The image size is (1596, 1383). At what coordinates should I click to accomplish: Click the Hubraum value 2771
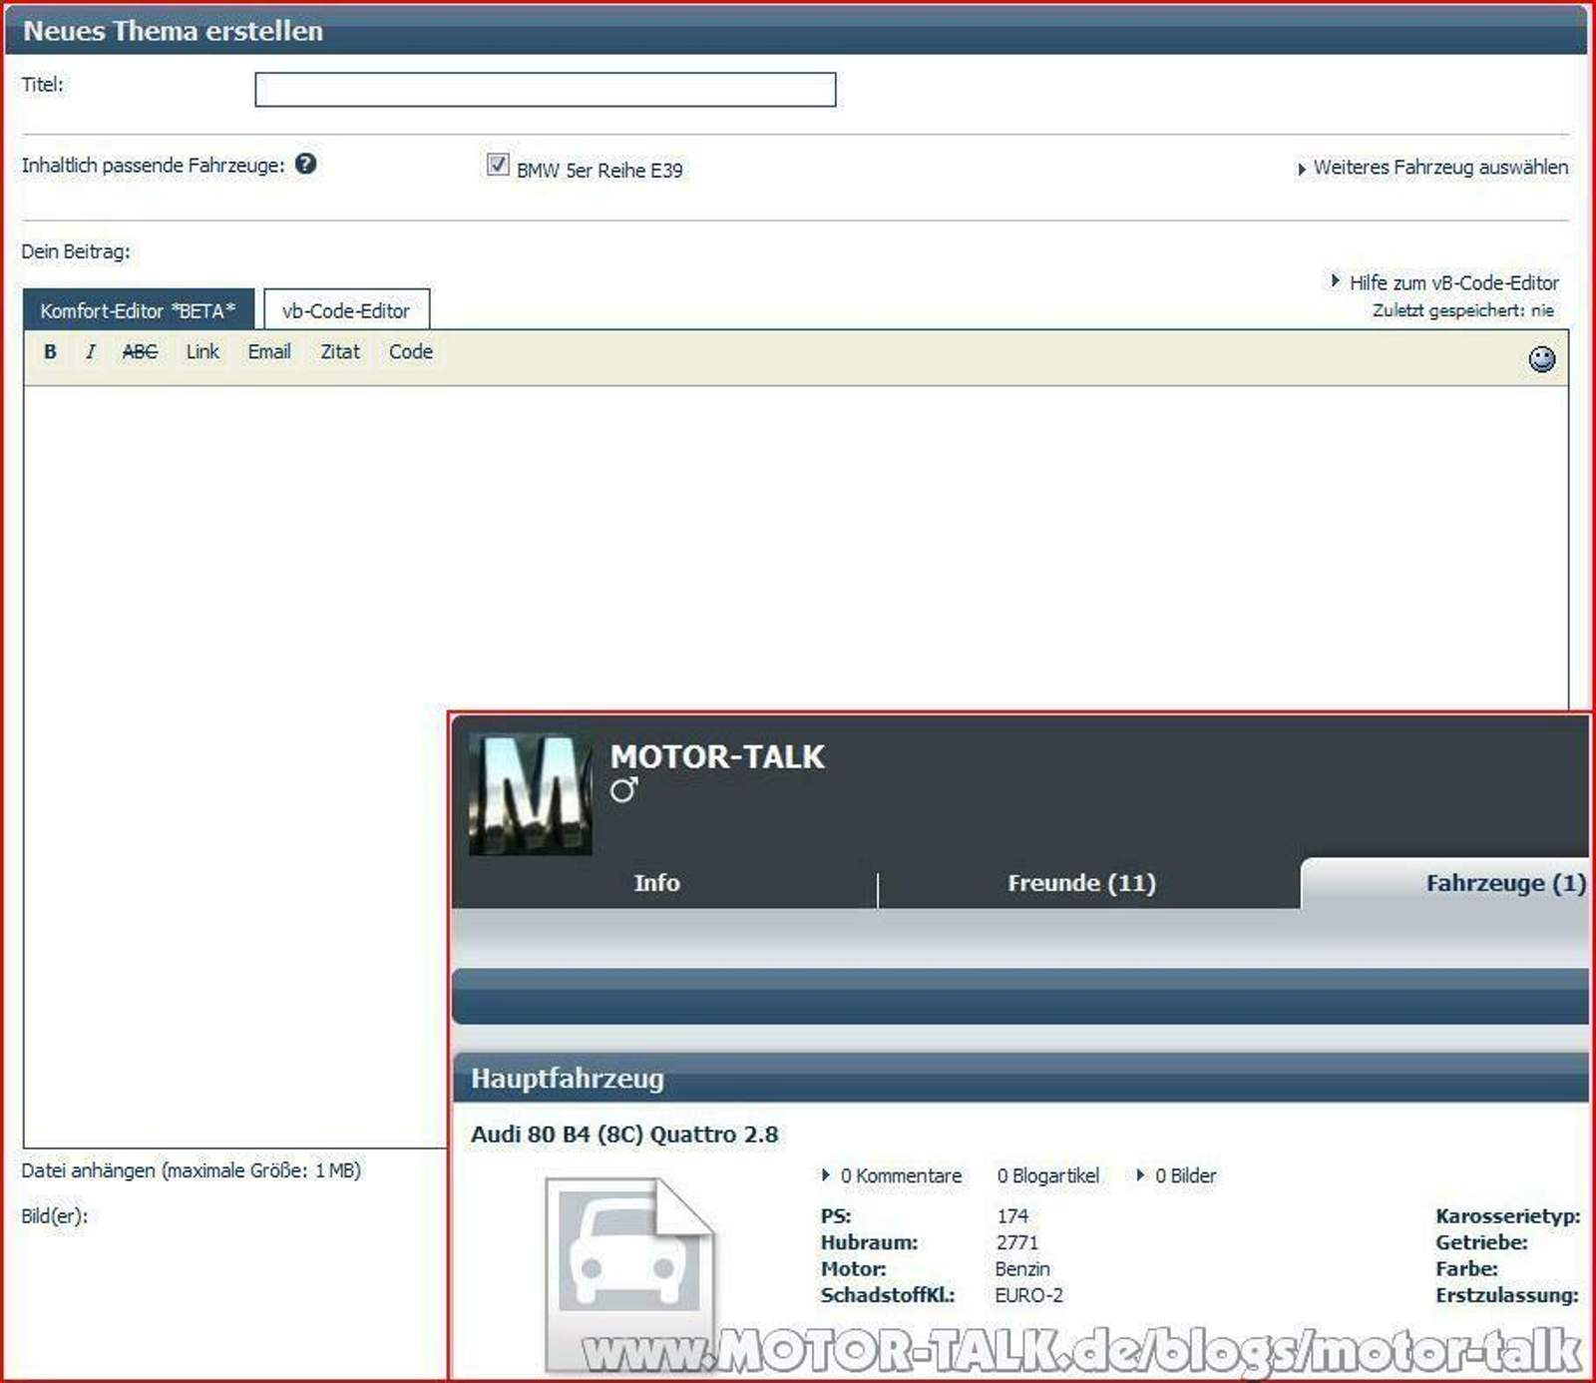pyautogui.click(x=1017, y=1242)
